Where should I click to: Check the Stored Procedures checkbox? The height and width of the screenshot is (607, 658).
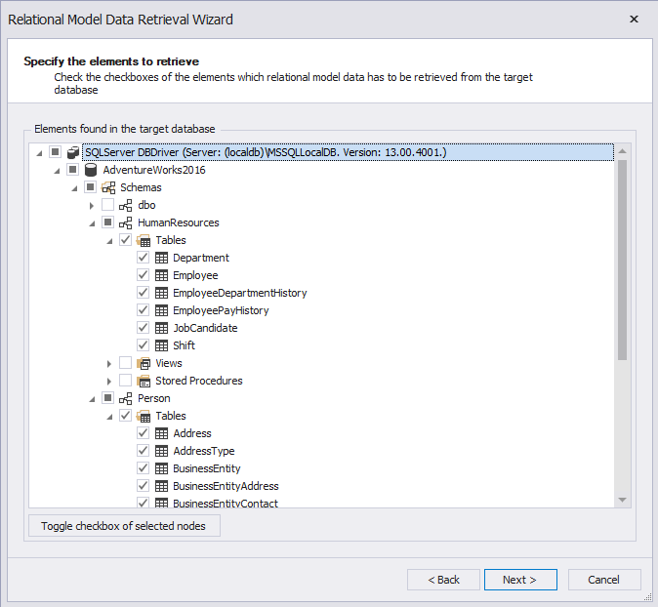pos(126,380)
